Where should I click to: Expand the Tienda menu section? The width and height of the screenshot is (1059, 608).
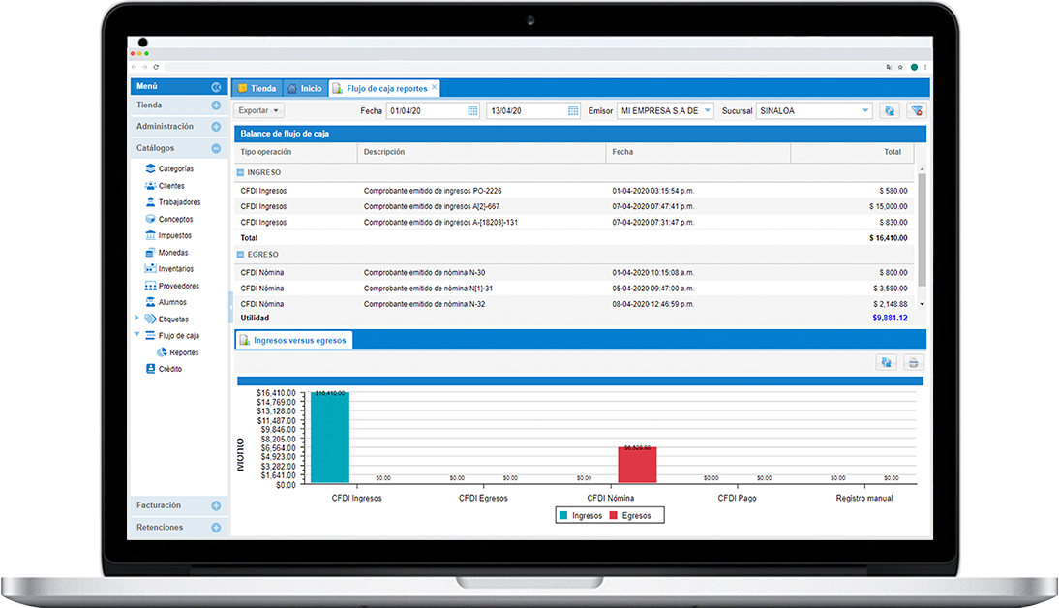tap(216, 106)
